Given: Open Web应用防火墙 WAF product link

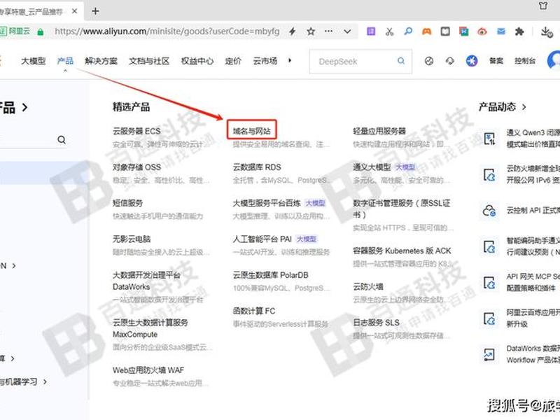Looking at the screenshot, I should point(148,370).
